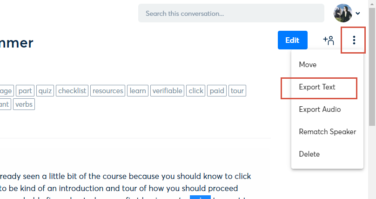376x199 pixels.
Task: Choose Export Text in the menu
Action: click(x=317, y=87)
